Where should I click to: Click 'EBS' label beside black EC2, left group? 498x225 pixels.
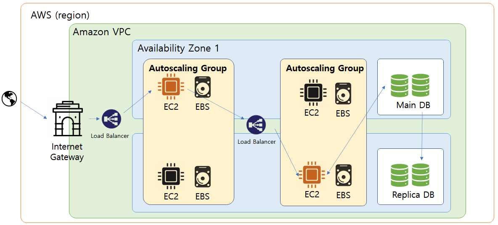(x=203, y=196)
